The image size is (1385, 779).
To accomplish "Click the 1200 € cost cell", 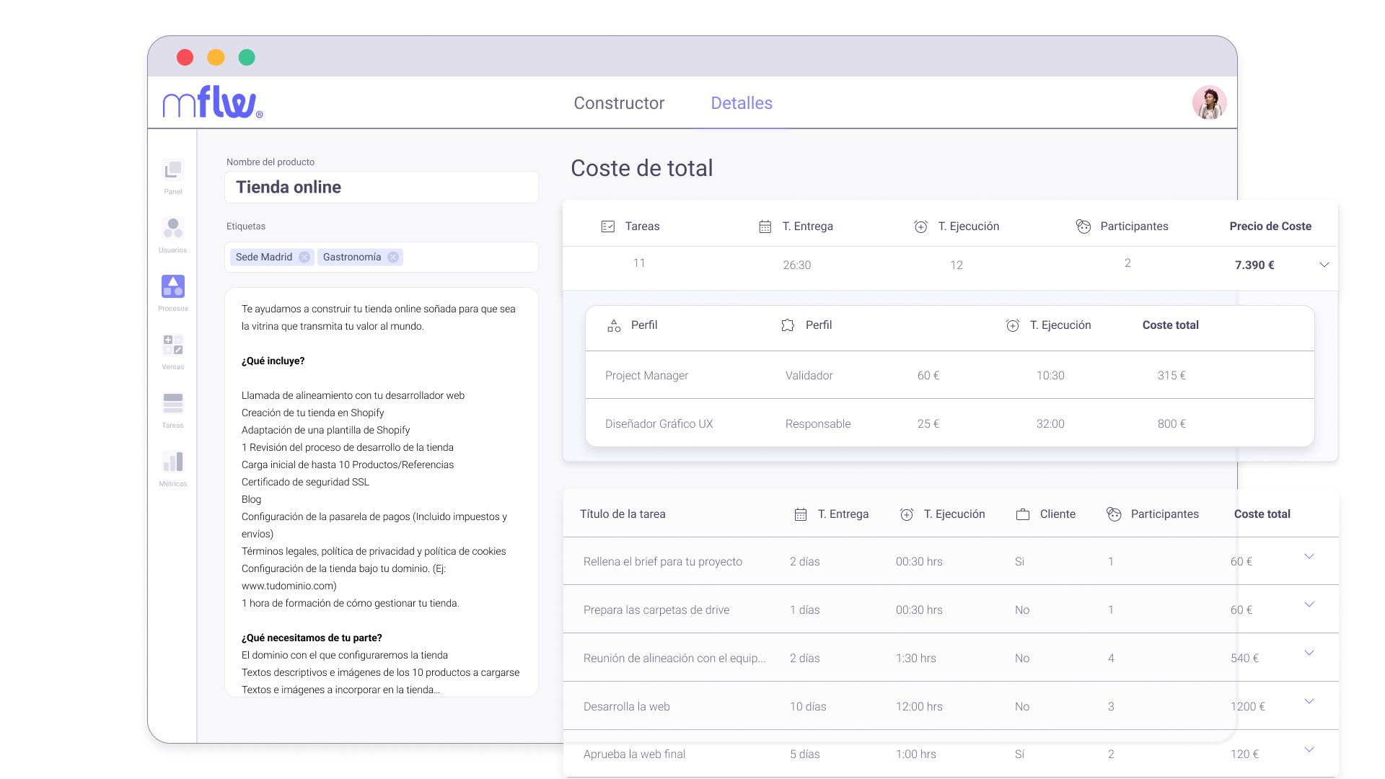I will tap(1247, 707).
